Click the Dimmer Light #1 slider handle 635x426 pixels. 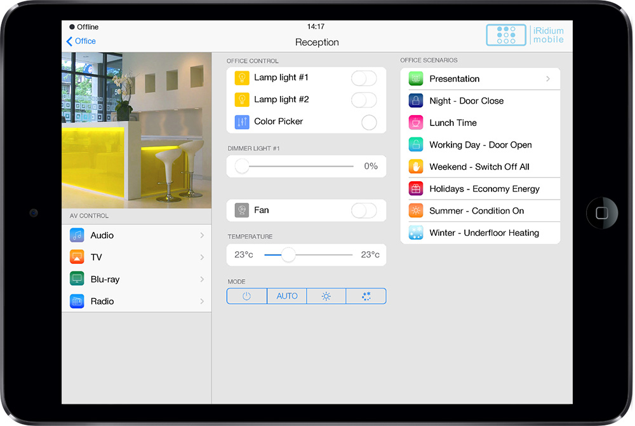click(x=242, y=167)
